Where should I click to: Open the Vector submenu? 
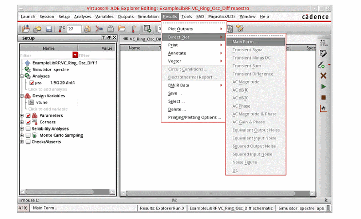[x=194, y=61]
